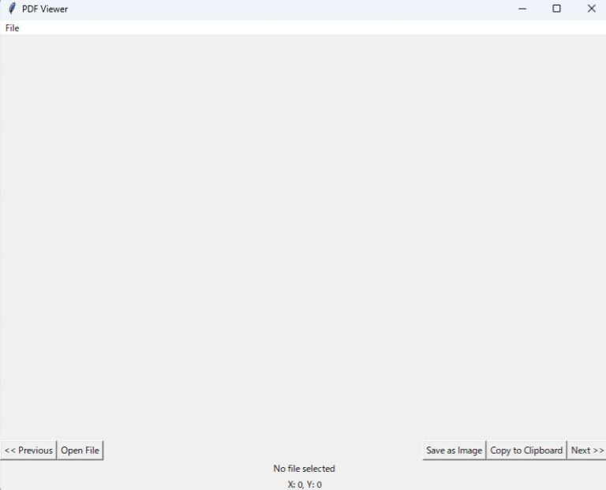Click blank space left of 'No file selected'
Viewport: 606px width, 490px height.
(134, 469)
